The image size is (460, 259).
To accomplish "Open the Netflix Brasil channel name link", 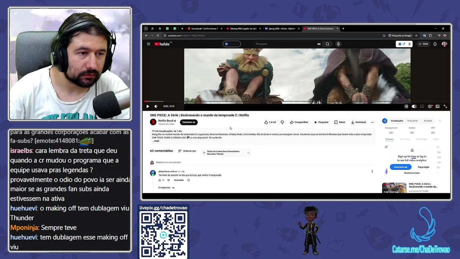I will click(x=166, y=121).
